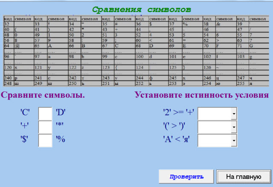Image resolution: width=273 pixels, height=187 pixels.
Task: Click table cell with code 100
Action: pos(142,57)
